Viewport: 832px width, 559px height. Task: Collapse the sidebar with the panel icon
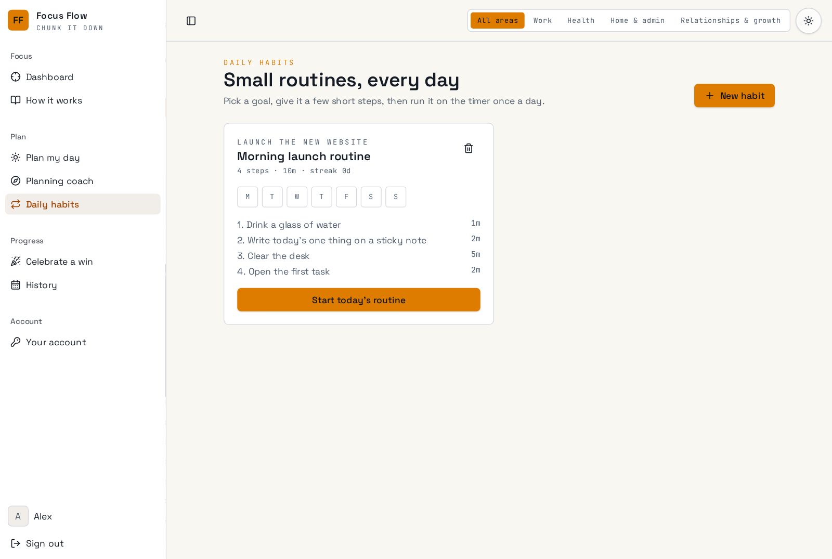pos(191,21)
